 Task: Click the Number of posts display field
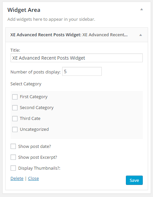click(82, 71)
